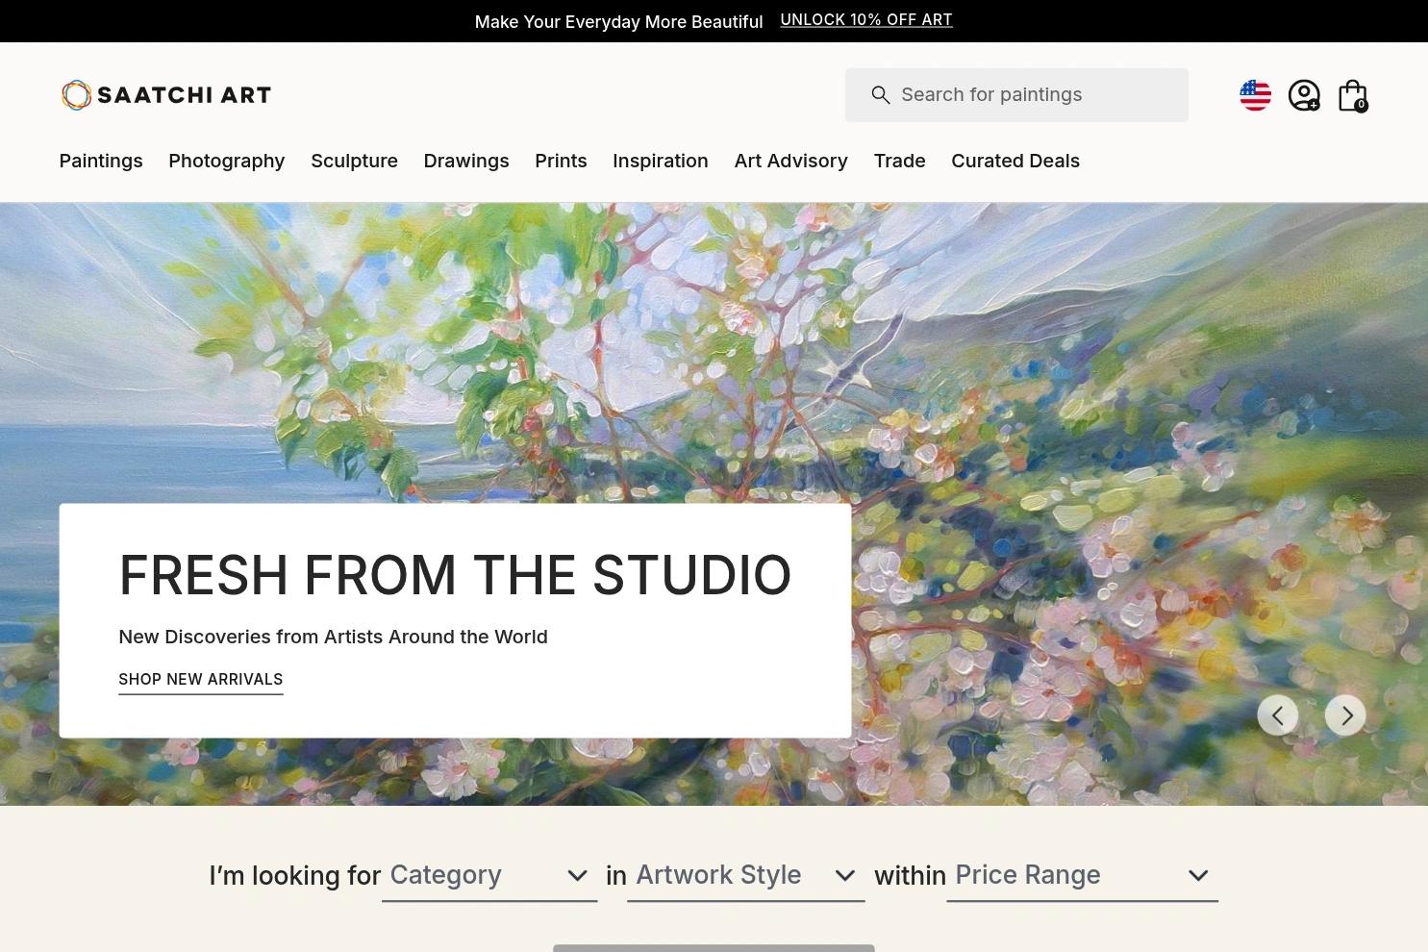Open the shopping bag cart

[1353, 95]
